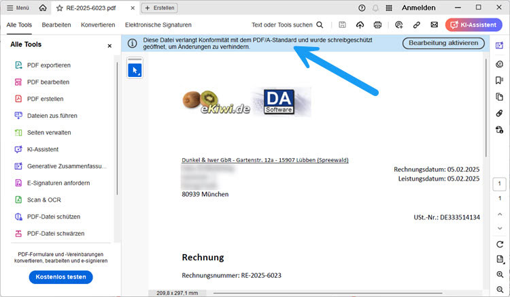Screen dimensions: 510x297
Task: Open the Konvertieren tab
Action: point(98,25)
